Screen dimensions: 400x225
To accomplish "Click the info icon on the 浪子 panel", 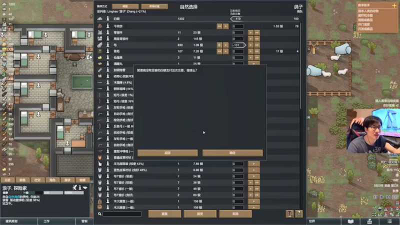I will pos(80,187).
